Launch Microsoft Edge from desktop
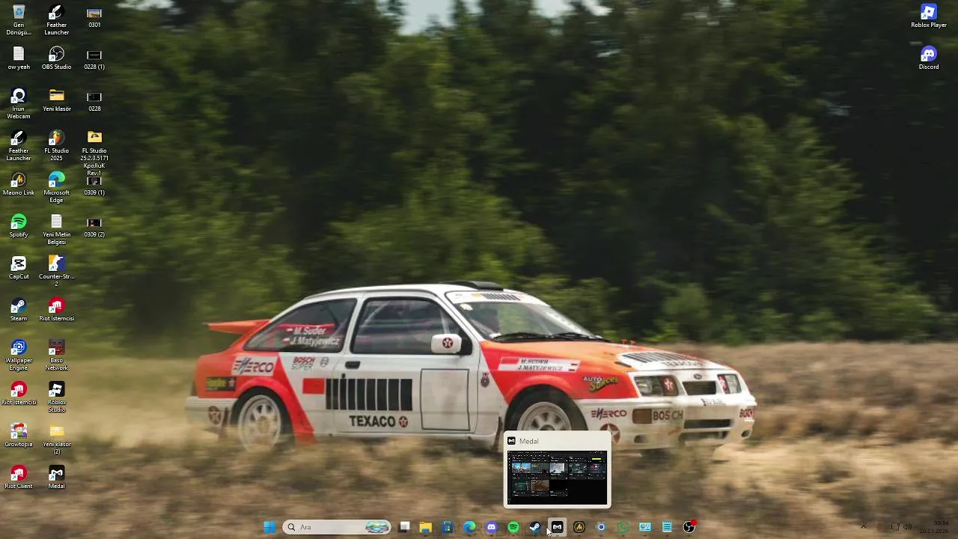958x539 pixels. click(x=56, y=188)
